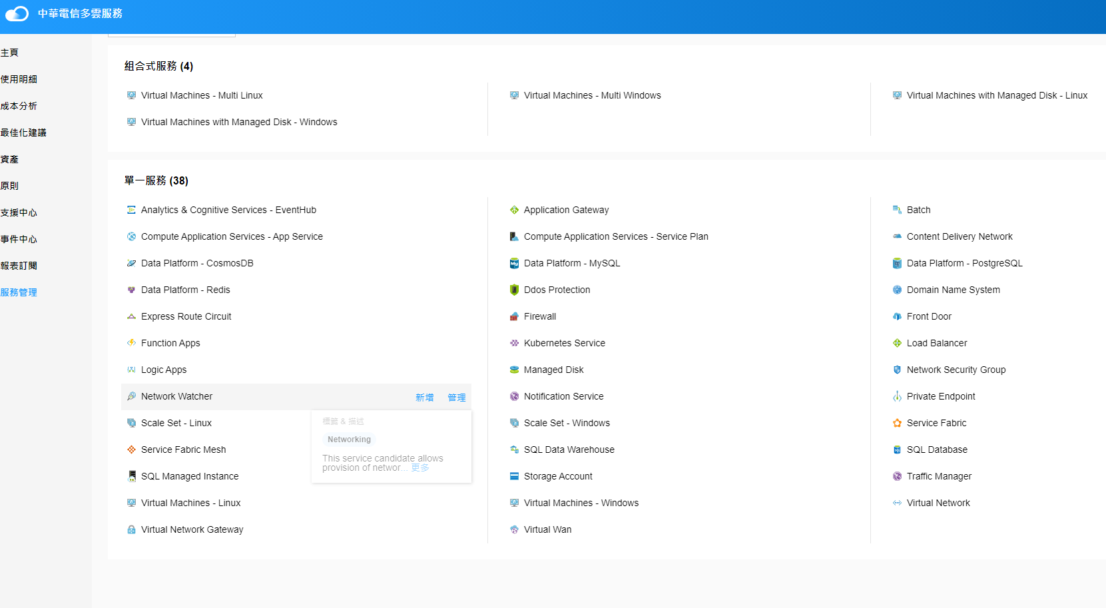Screen dimensions: 1106x608
Task: Click the Service Fabric icon
Action: [x=897, y=423]
